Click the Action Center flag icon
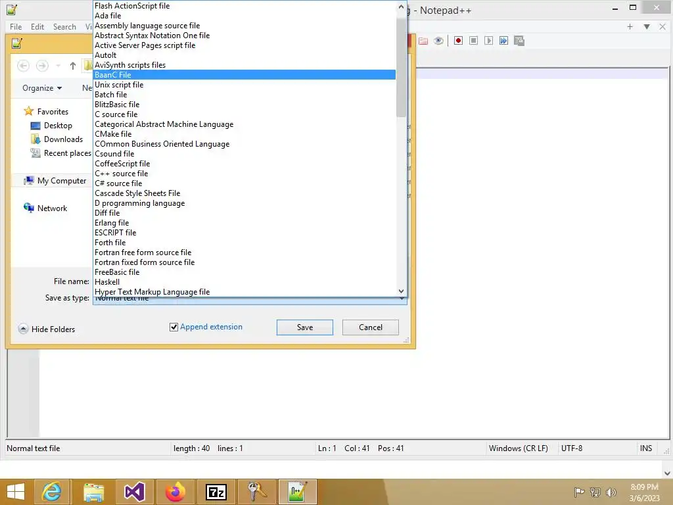Viewport: 673px width, 505px height. coord(579,492)
